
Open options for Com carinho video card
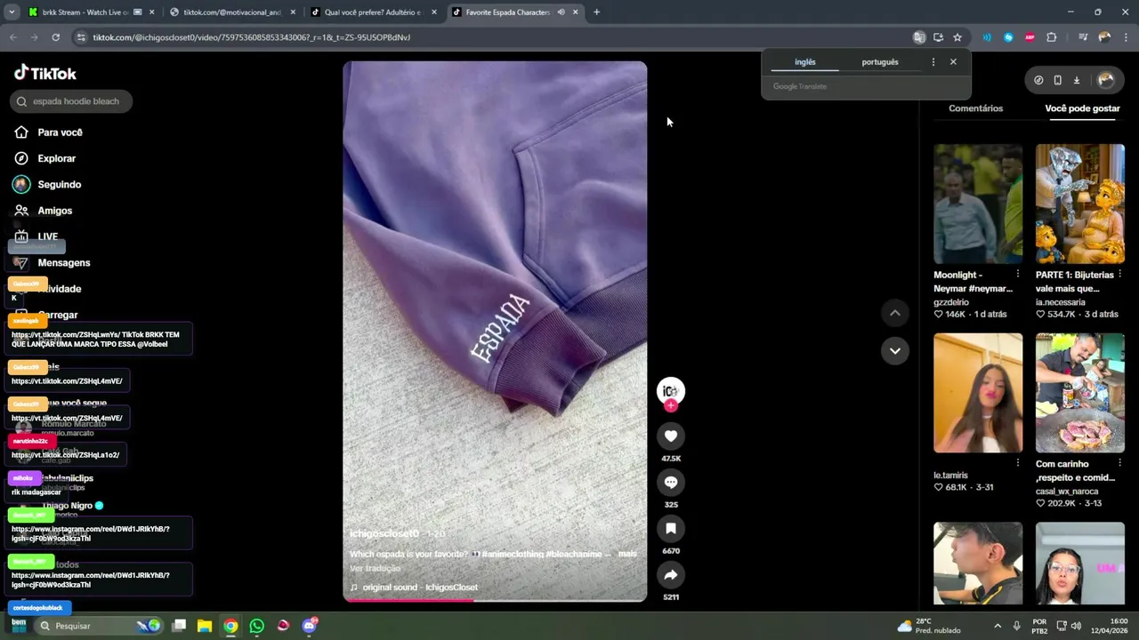point(1119,463)
